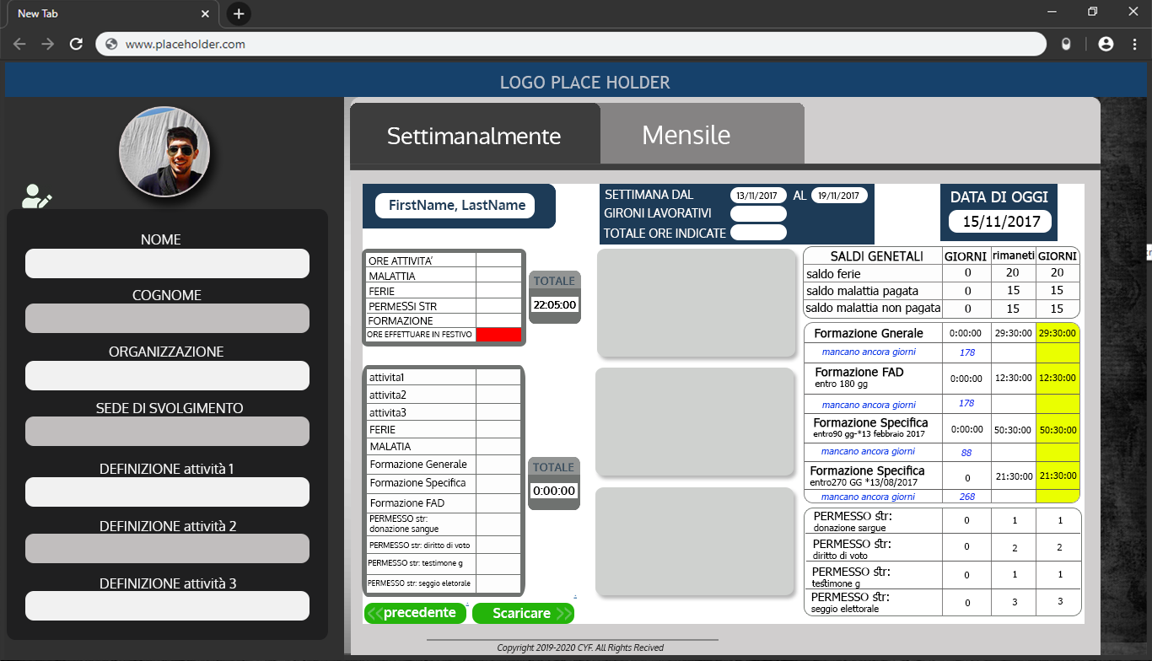1152x661 pixels.
Task: Click the week start date 13/11/2017
Action: click(x=757, y=195)
